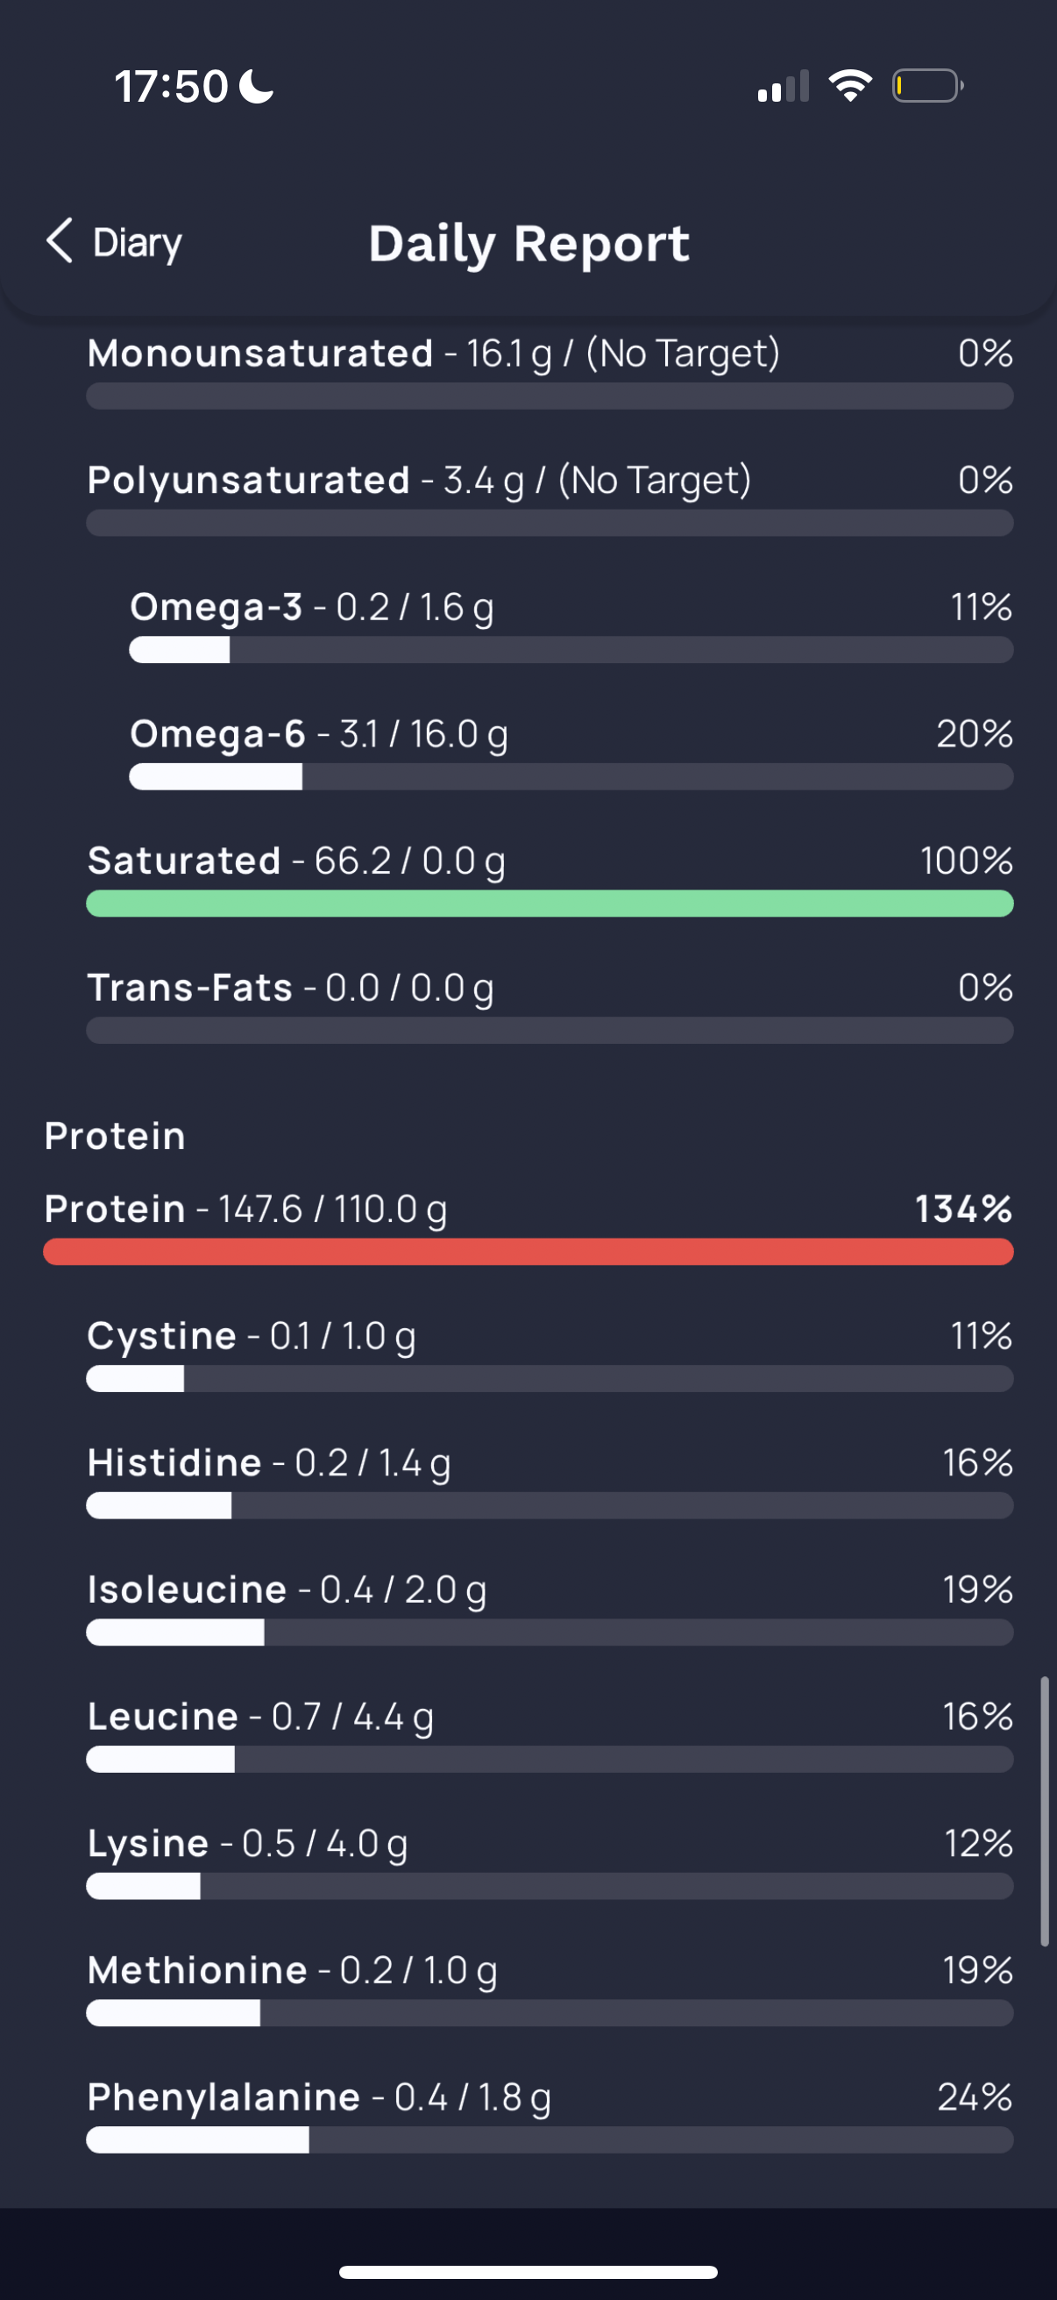Open the Omega-3 nutrient row
1057x2300 pixels.
(x=571, y=625)
